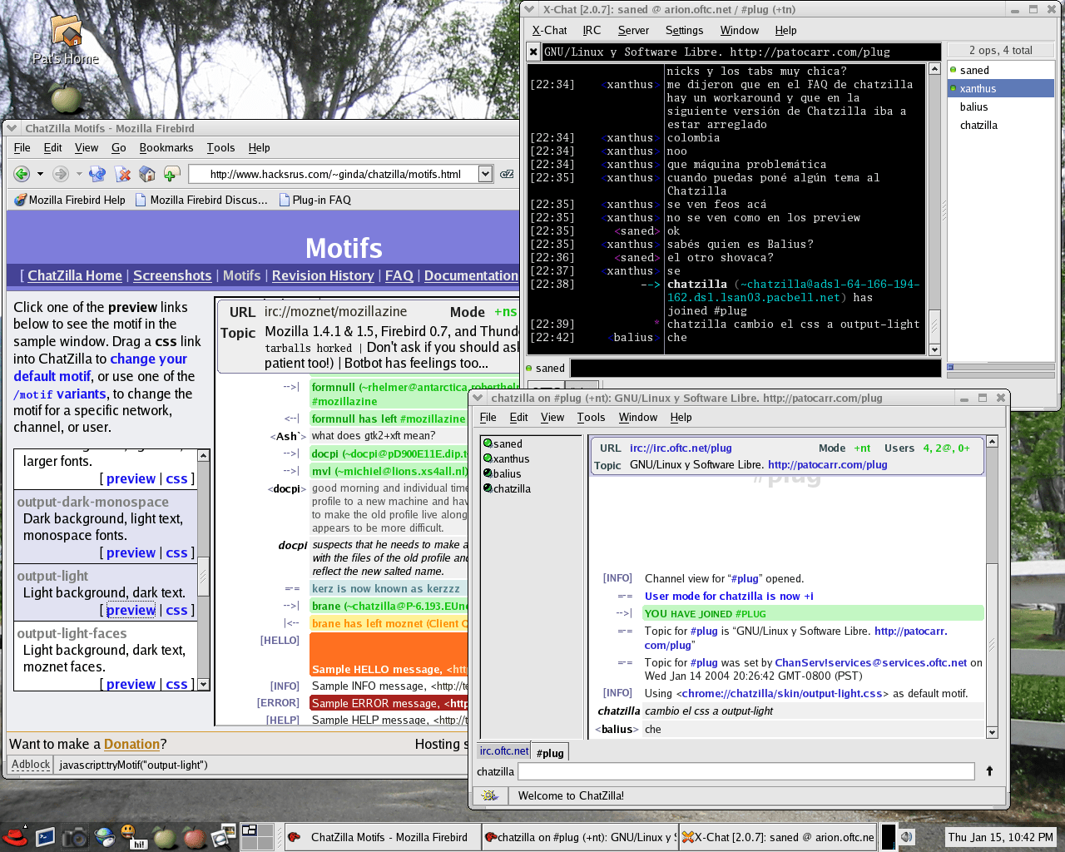Open Forward history dropdown arrow in Firebird

[x=79, y=174]
